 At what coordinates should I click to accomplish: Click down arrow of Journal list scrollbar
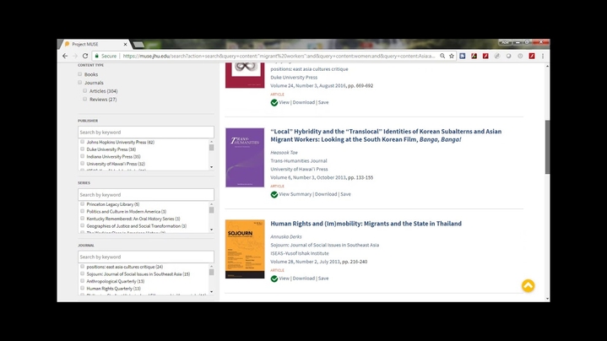(211, 292)
